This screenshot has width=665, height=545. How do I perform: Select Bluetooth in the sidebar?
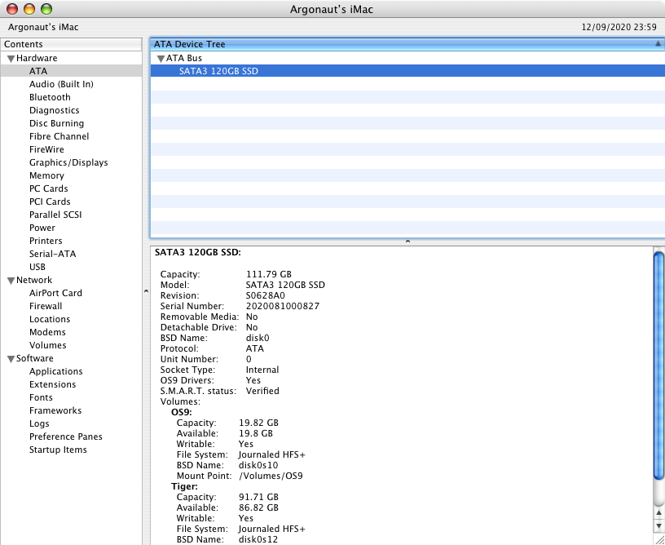[x=50, y=97]
